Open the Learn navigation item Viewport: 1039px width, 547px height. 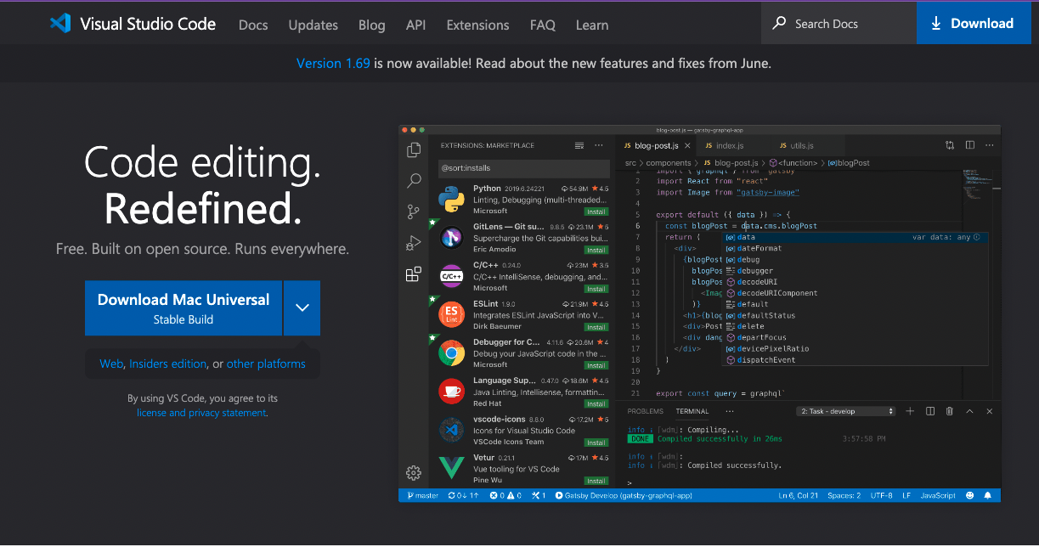click(592, 25)
